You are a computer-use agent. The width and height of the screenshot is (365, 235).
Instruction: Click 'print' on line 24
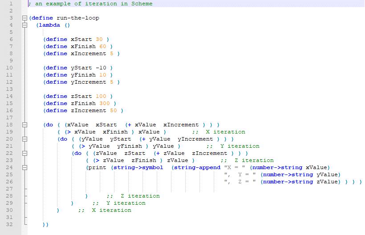coord(97,167)
